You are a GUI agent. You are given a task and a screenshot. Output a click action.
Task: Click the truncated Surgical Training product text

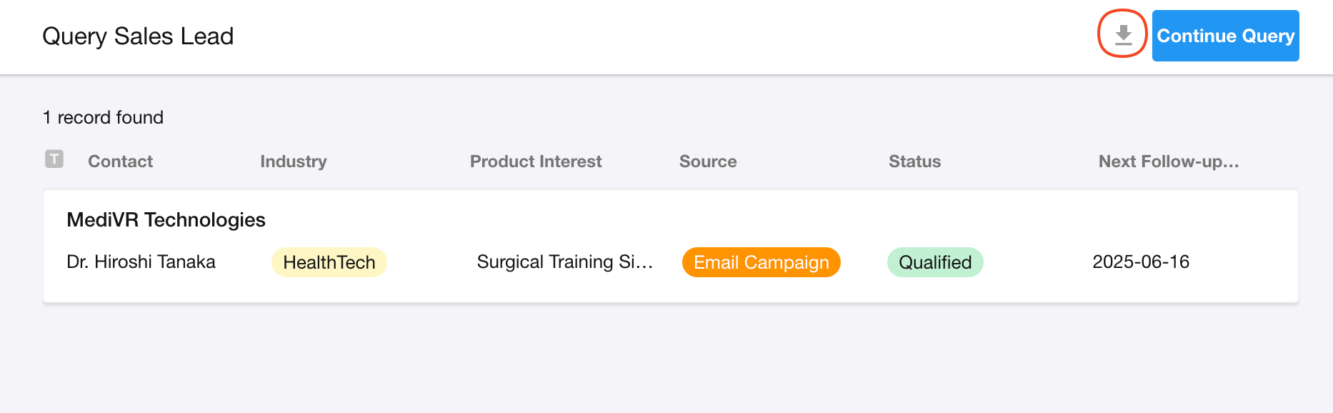point(564,262)
